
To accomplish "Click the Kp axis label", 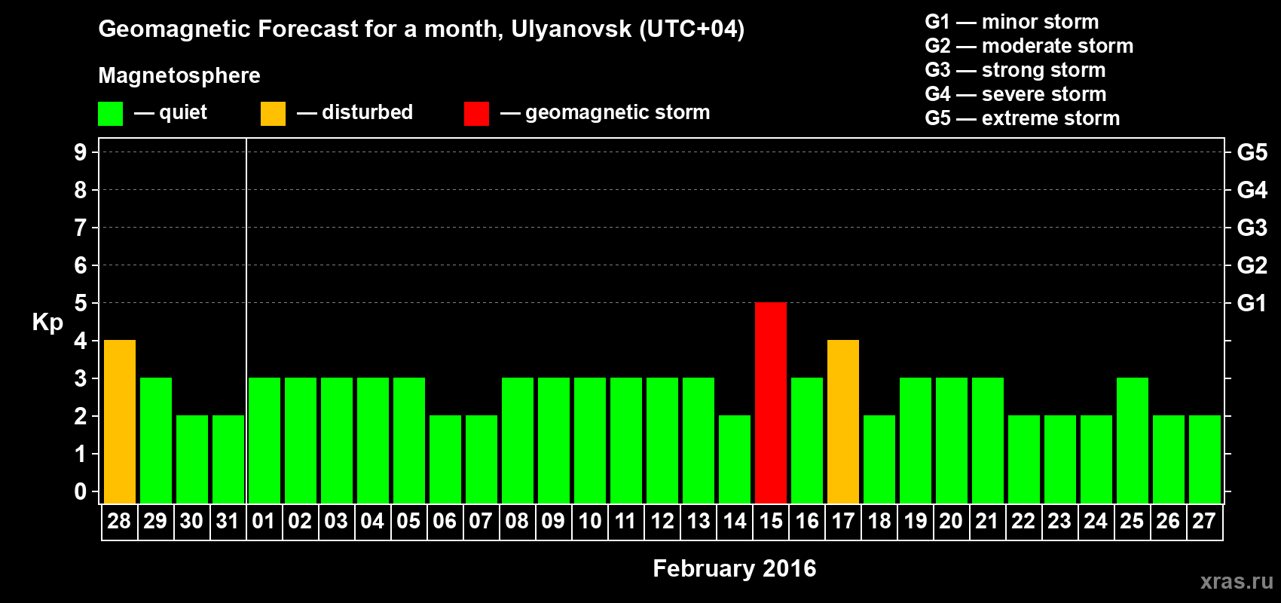I will coord(47,323).
